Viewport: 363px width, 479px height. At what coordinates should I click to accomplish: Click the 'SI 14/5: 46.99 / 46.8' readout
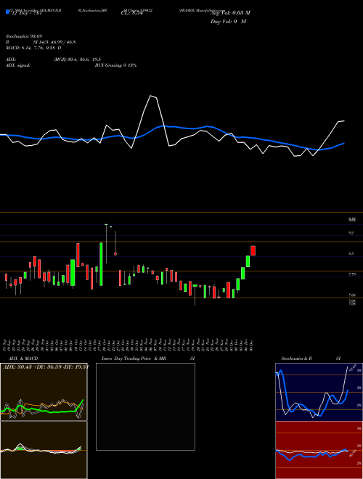pyautogui.click(x=54, y=42)
